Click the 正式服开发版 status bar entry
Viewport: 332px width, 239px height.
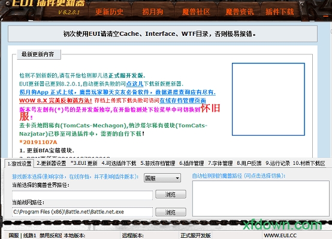[x=195, y=235]
